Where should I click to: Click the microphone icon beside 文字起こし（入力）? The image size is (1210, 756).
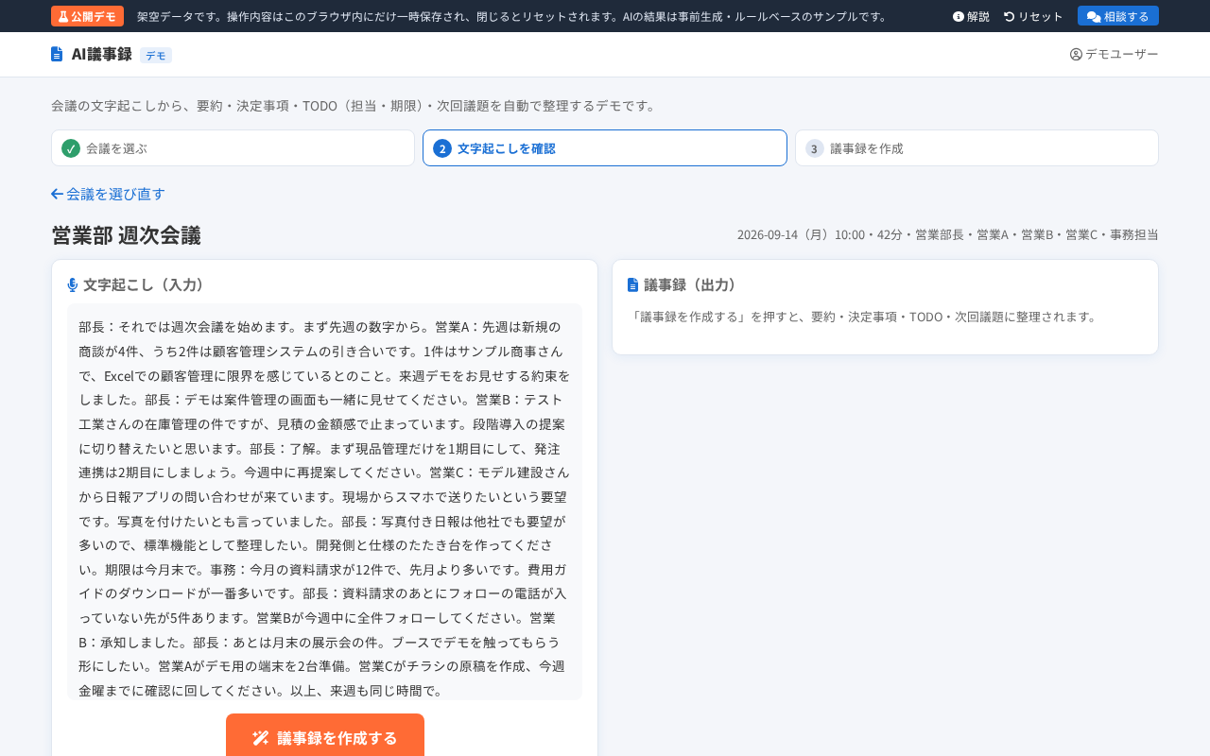click(73, 284)
